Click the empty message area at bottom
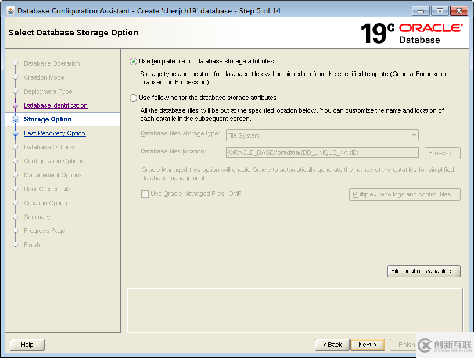474x358 pixels. tap(295, 310)
